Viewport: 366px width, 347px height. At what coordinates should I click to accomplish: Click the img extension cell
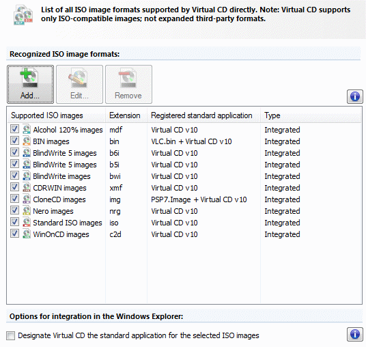[x=115, y=200]
